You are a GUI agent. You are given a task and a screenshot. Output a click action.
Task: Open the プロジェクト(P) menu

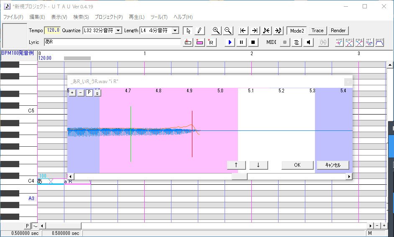point(109,17)
